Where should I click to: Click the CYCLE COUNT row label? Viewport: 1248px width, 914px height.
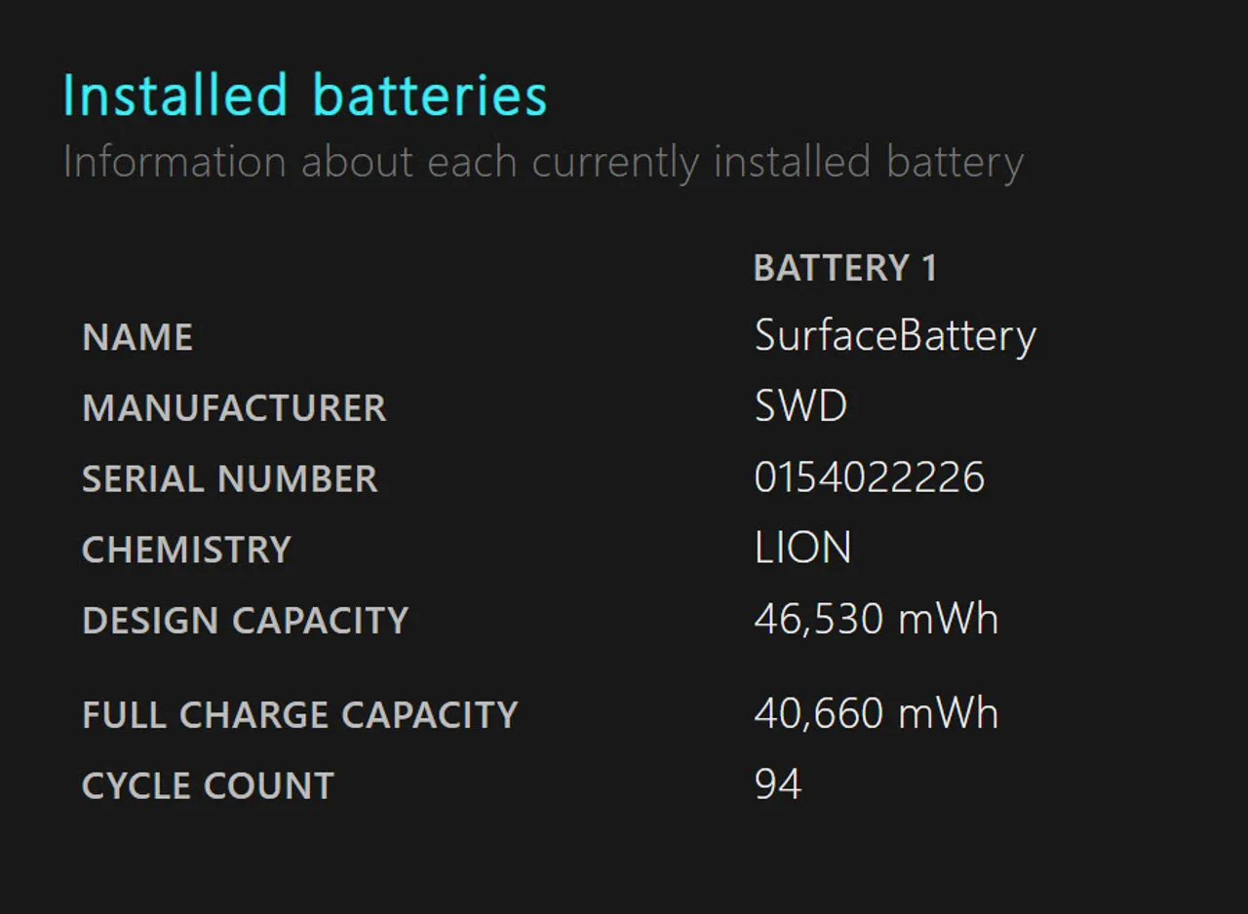pyautogui.click(x=208, y=786)
